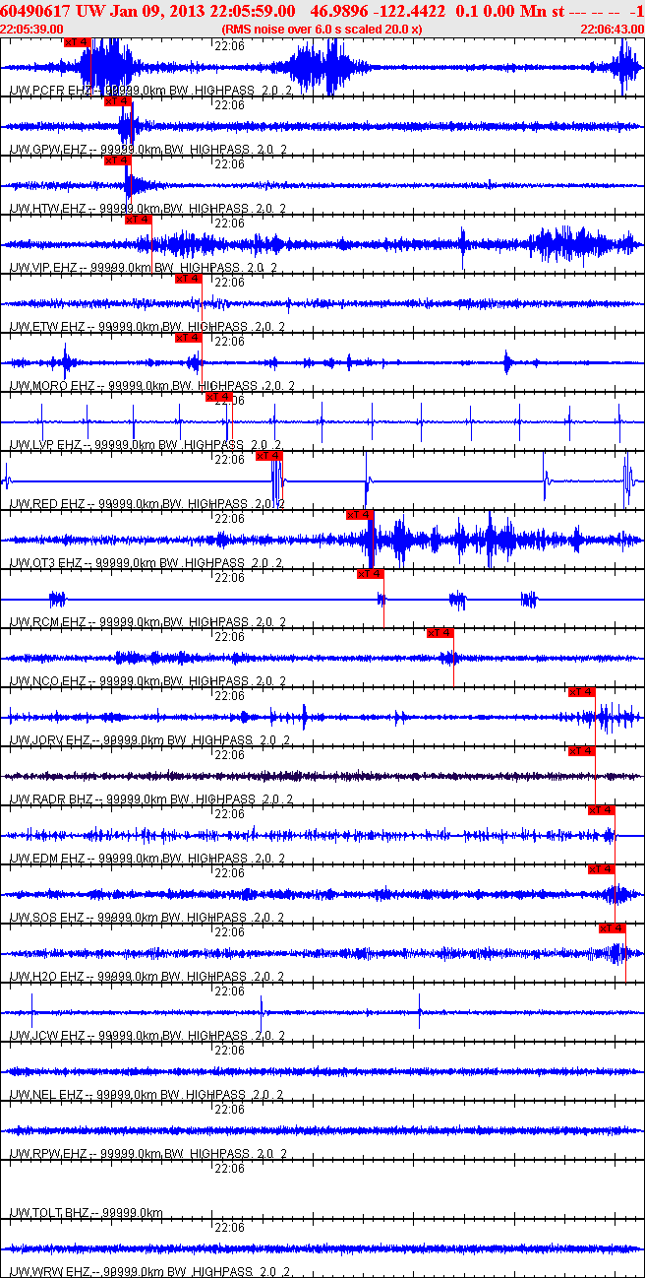The image size is (645, 1278).
Task: Select the red pick marker on the NCO trace
Action: pos(440,633)
